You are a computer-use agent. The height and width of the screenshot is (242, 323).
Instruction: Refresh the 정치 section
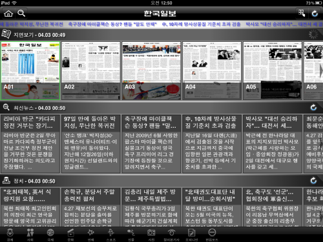(313, 181)
